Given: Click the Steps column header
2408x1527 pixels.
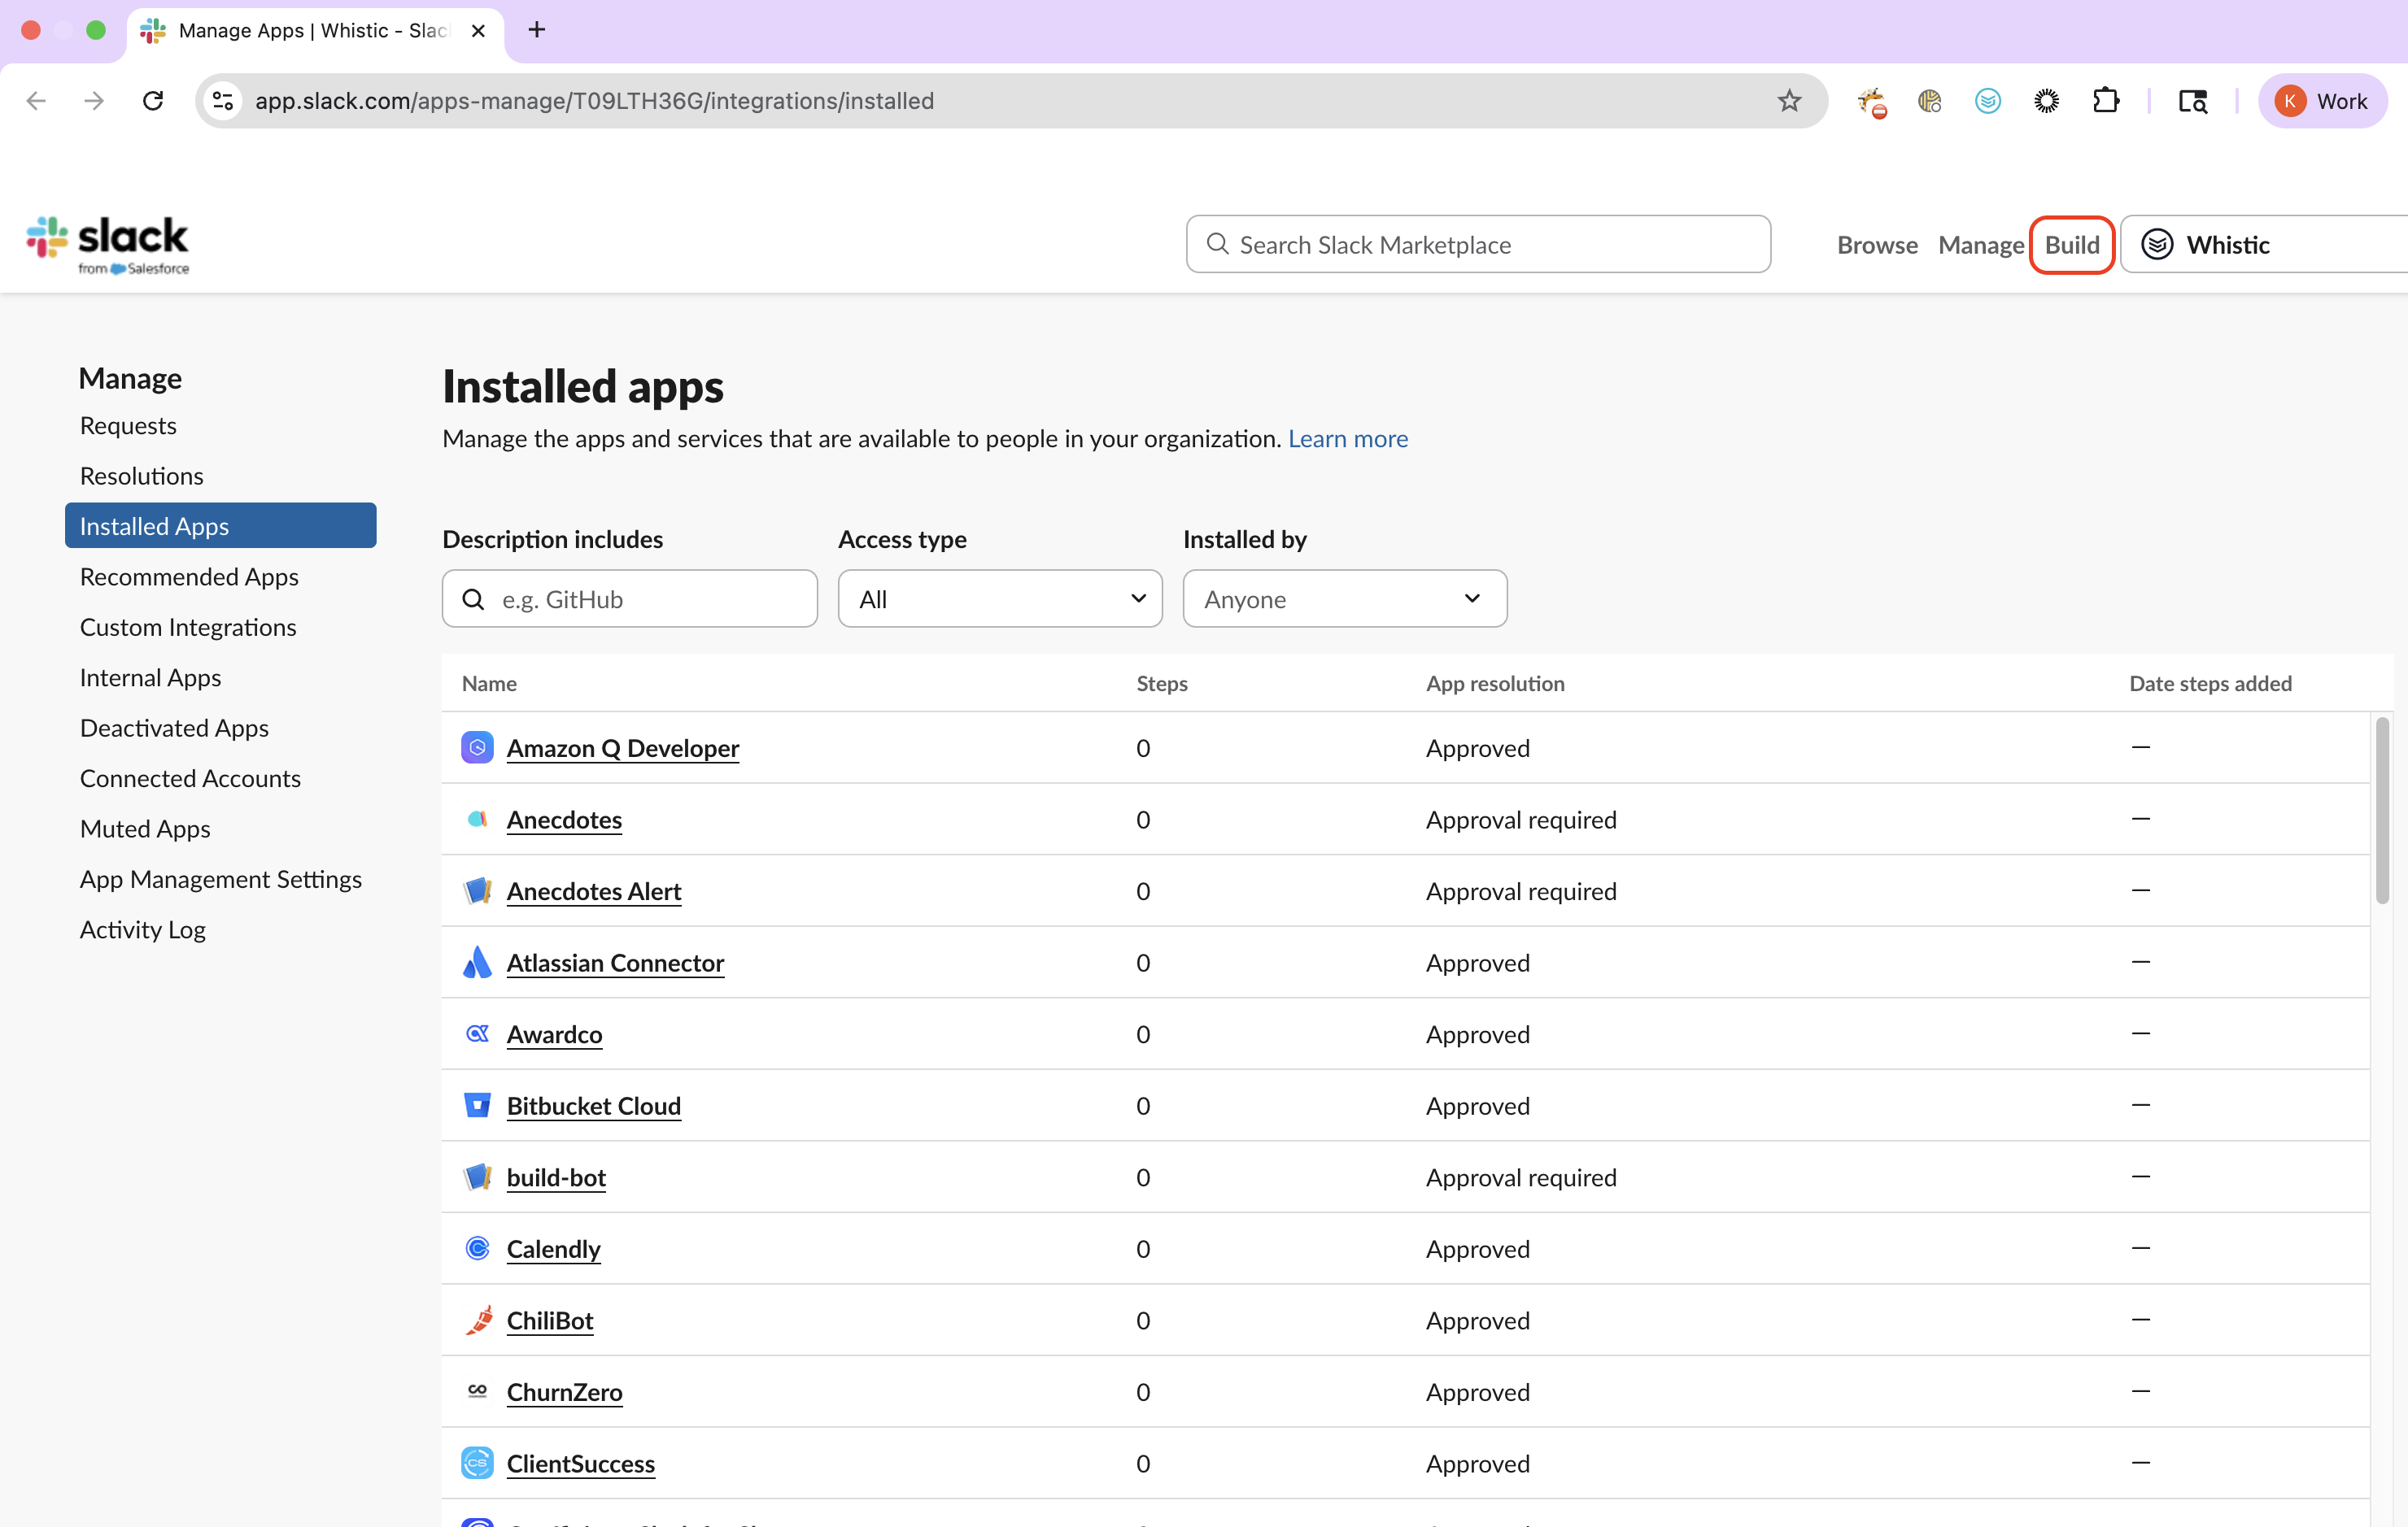Looking at the screenshot, I should click(1162, 684).
